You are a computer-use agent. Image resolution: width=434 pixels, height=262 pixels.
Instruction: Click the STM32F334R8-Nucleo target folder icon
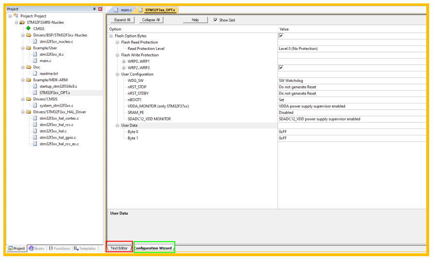point(22,22)
